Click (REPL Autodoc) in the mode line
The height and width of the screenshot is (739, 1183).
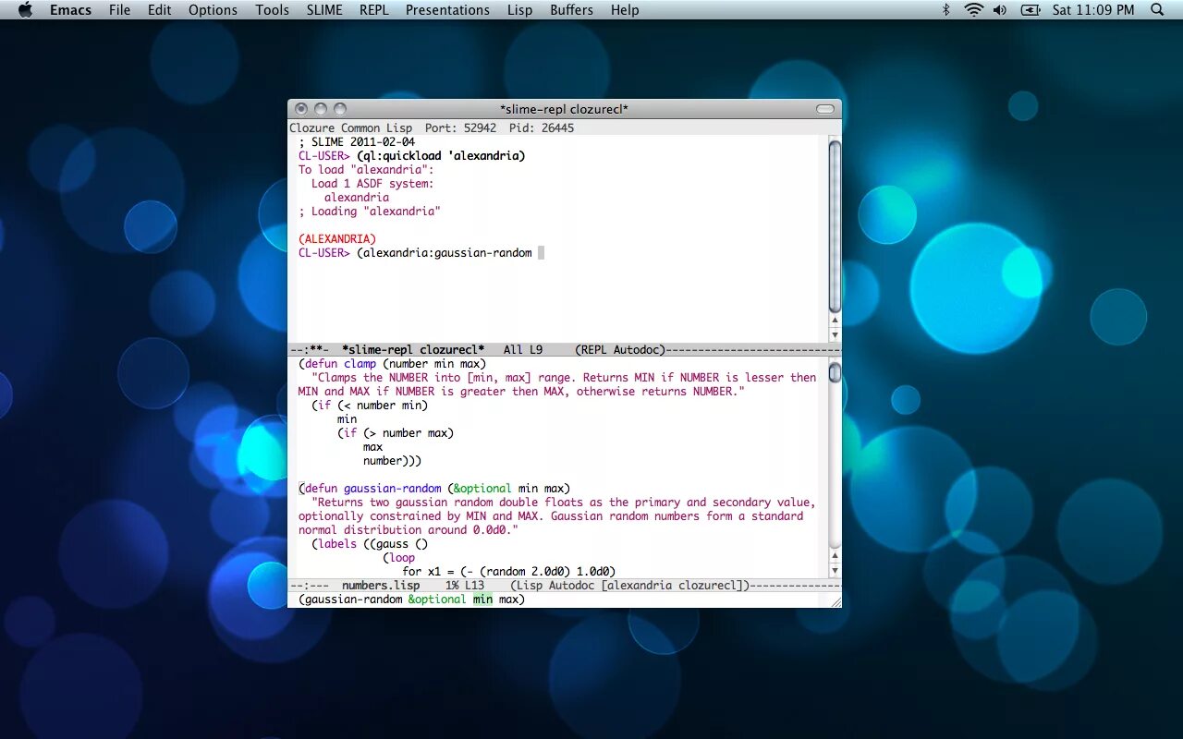[x=619, y=350]
